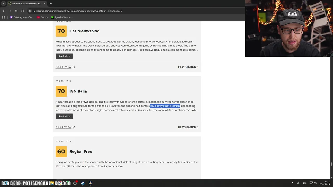This screenshot has width=333, height=187.
Task: Open Steam from the taskbar
Action: coord(82,183)
